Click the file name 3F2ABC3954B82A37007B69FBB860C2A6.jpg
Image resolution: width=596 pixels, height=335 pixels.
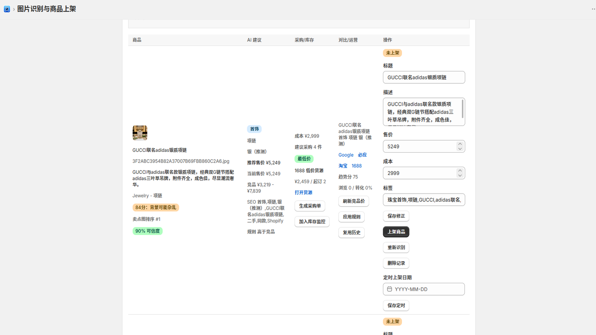tap(181, 161)
